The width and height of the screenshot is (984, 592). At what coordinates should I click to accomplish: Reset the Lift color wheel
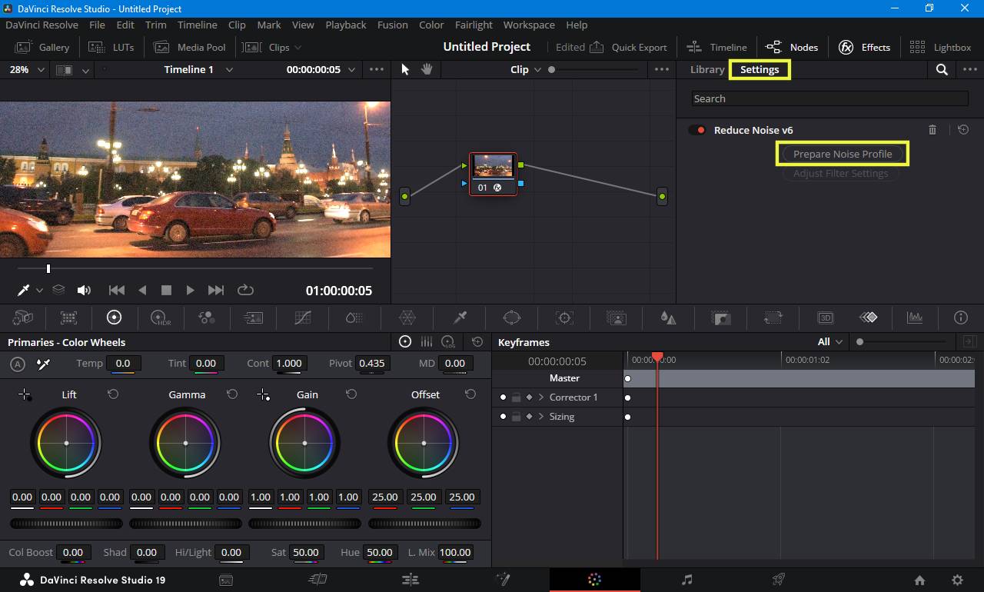coord(113,394)
